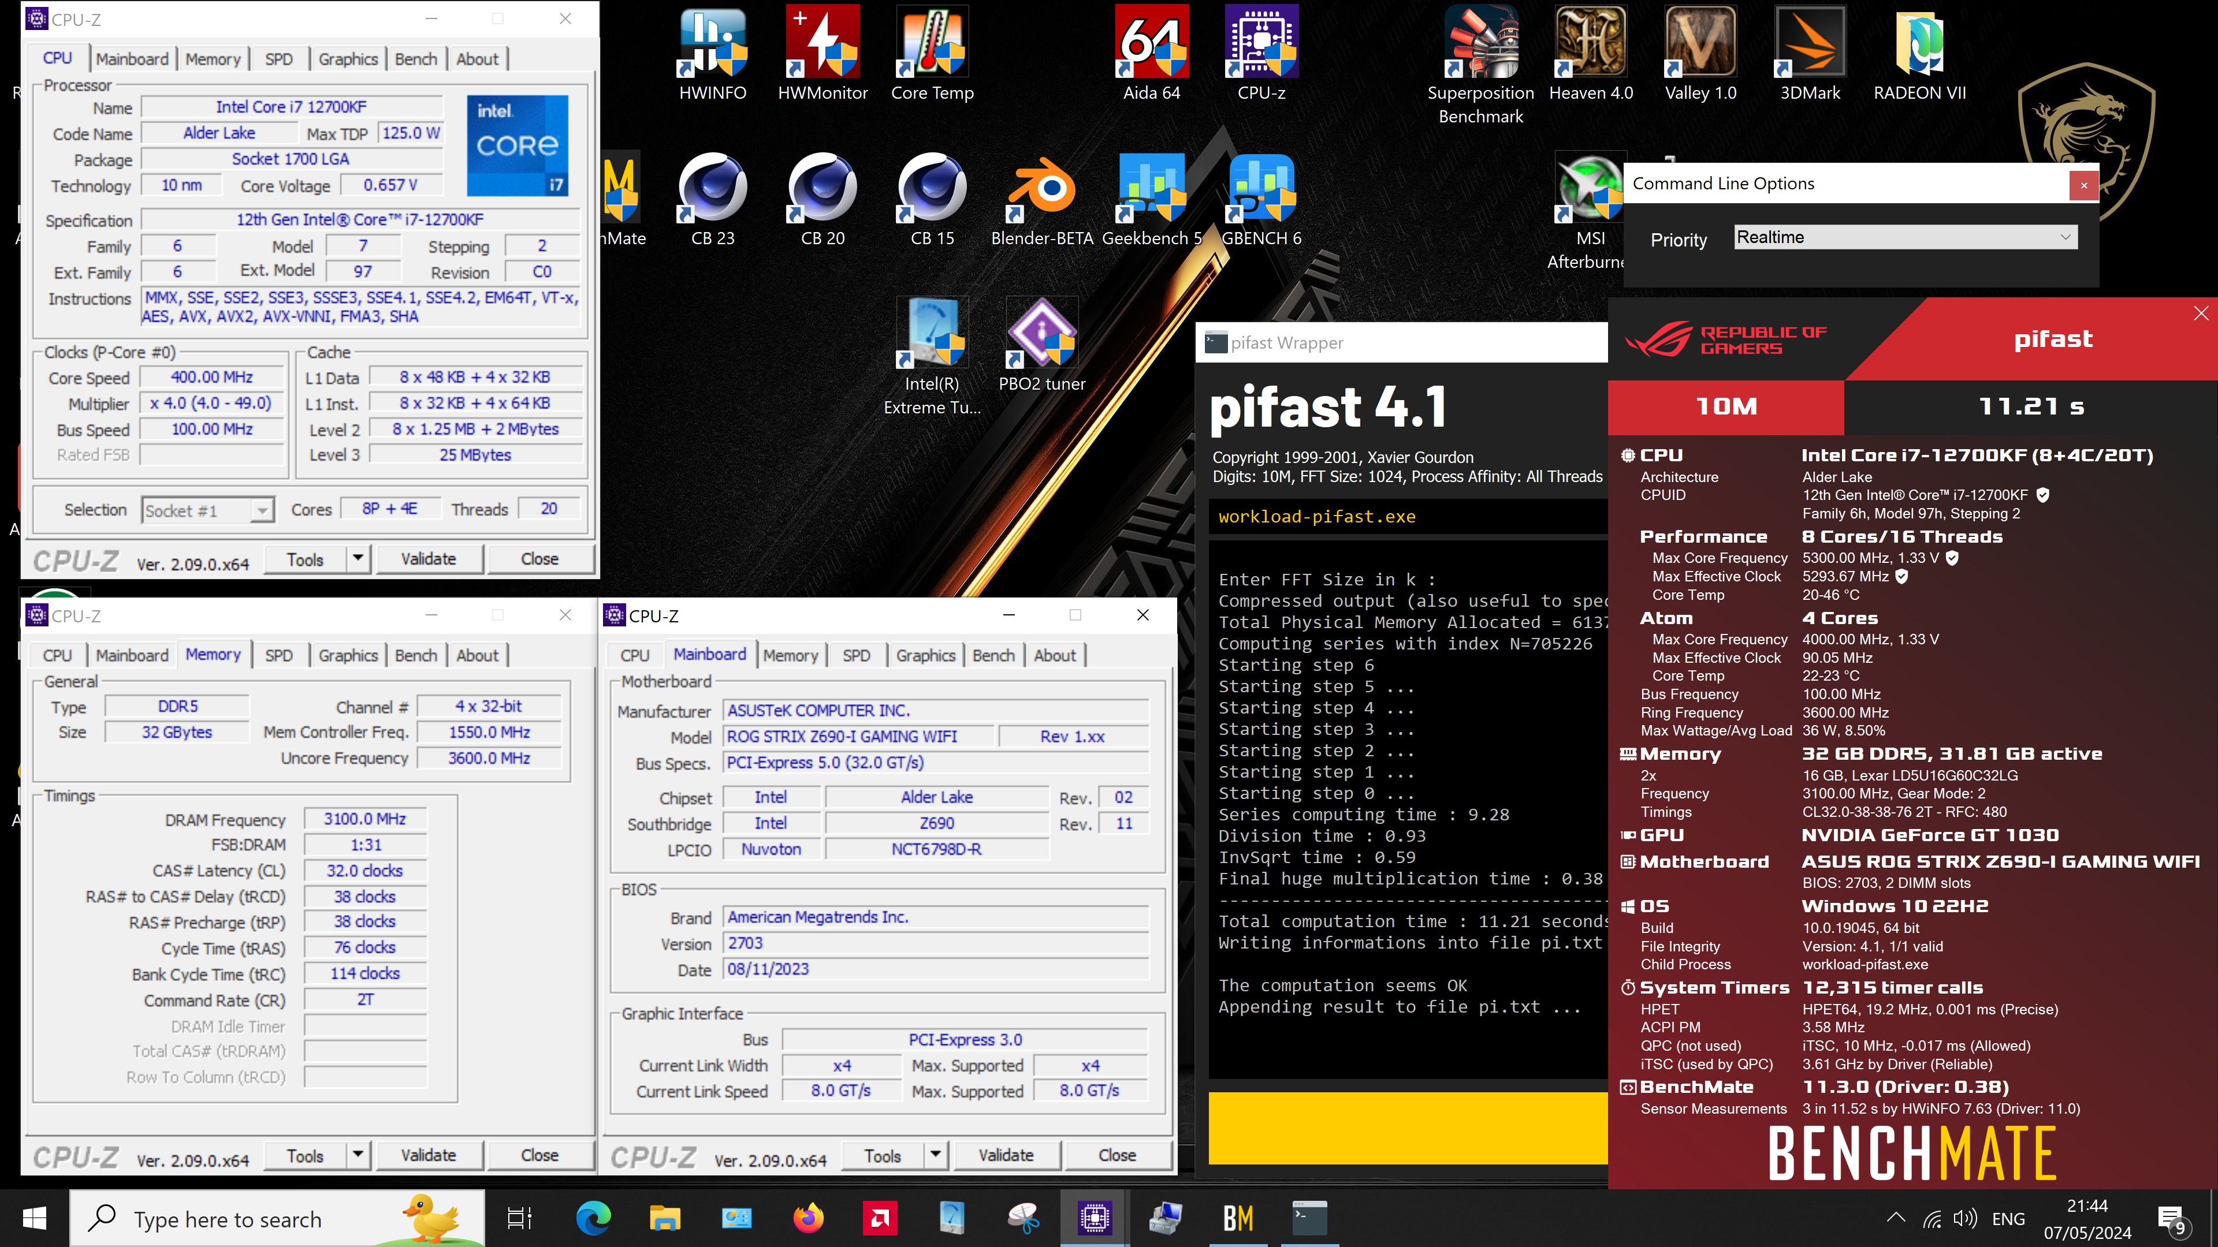Open the notification center with 9 notifications
Viewport: 2218px width, 1247px height.
pyautogui.click(x=2172, y=1219)
